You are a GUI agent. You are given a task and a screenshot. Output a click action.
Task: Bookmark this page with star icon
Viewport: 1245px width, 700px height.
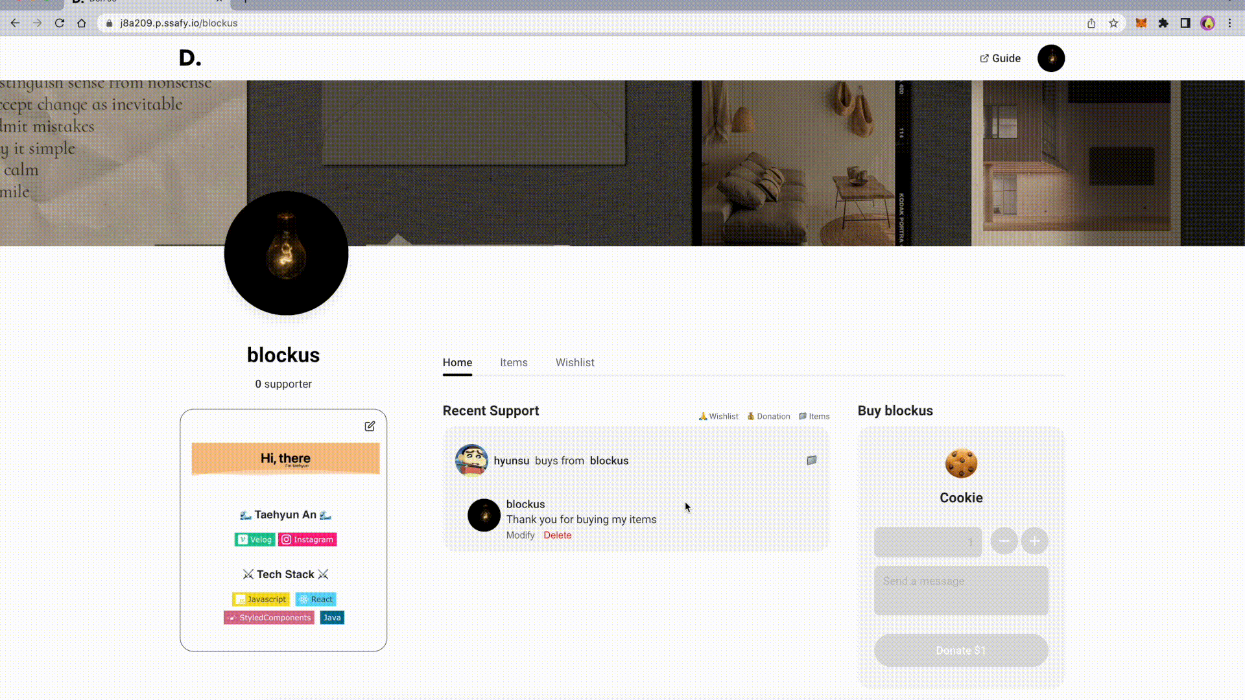click(x=1113, y=23)
